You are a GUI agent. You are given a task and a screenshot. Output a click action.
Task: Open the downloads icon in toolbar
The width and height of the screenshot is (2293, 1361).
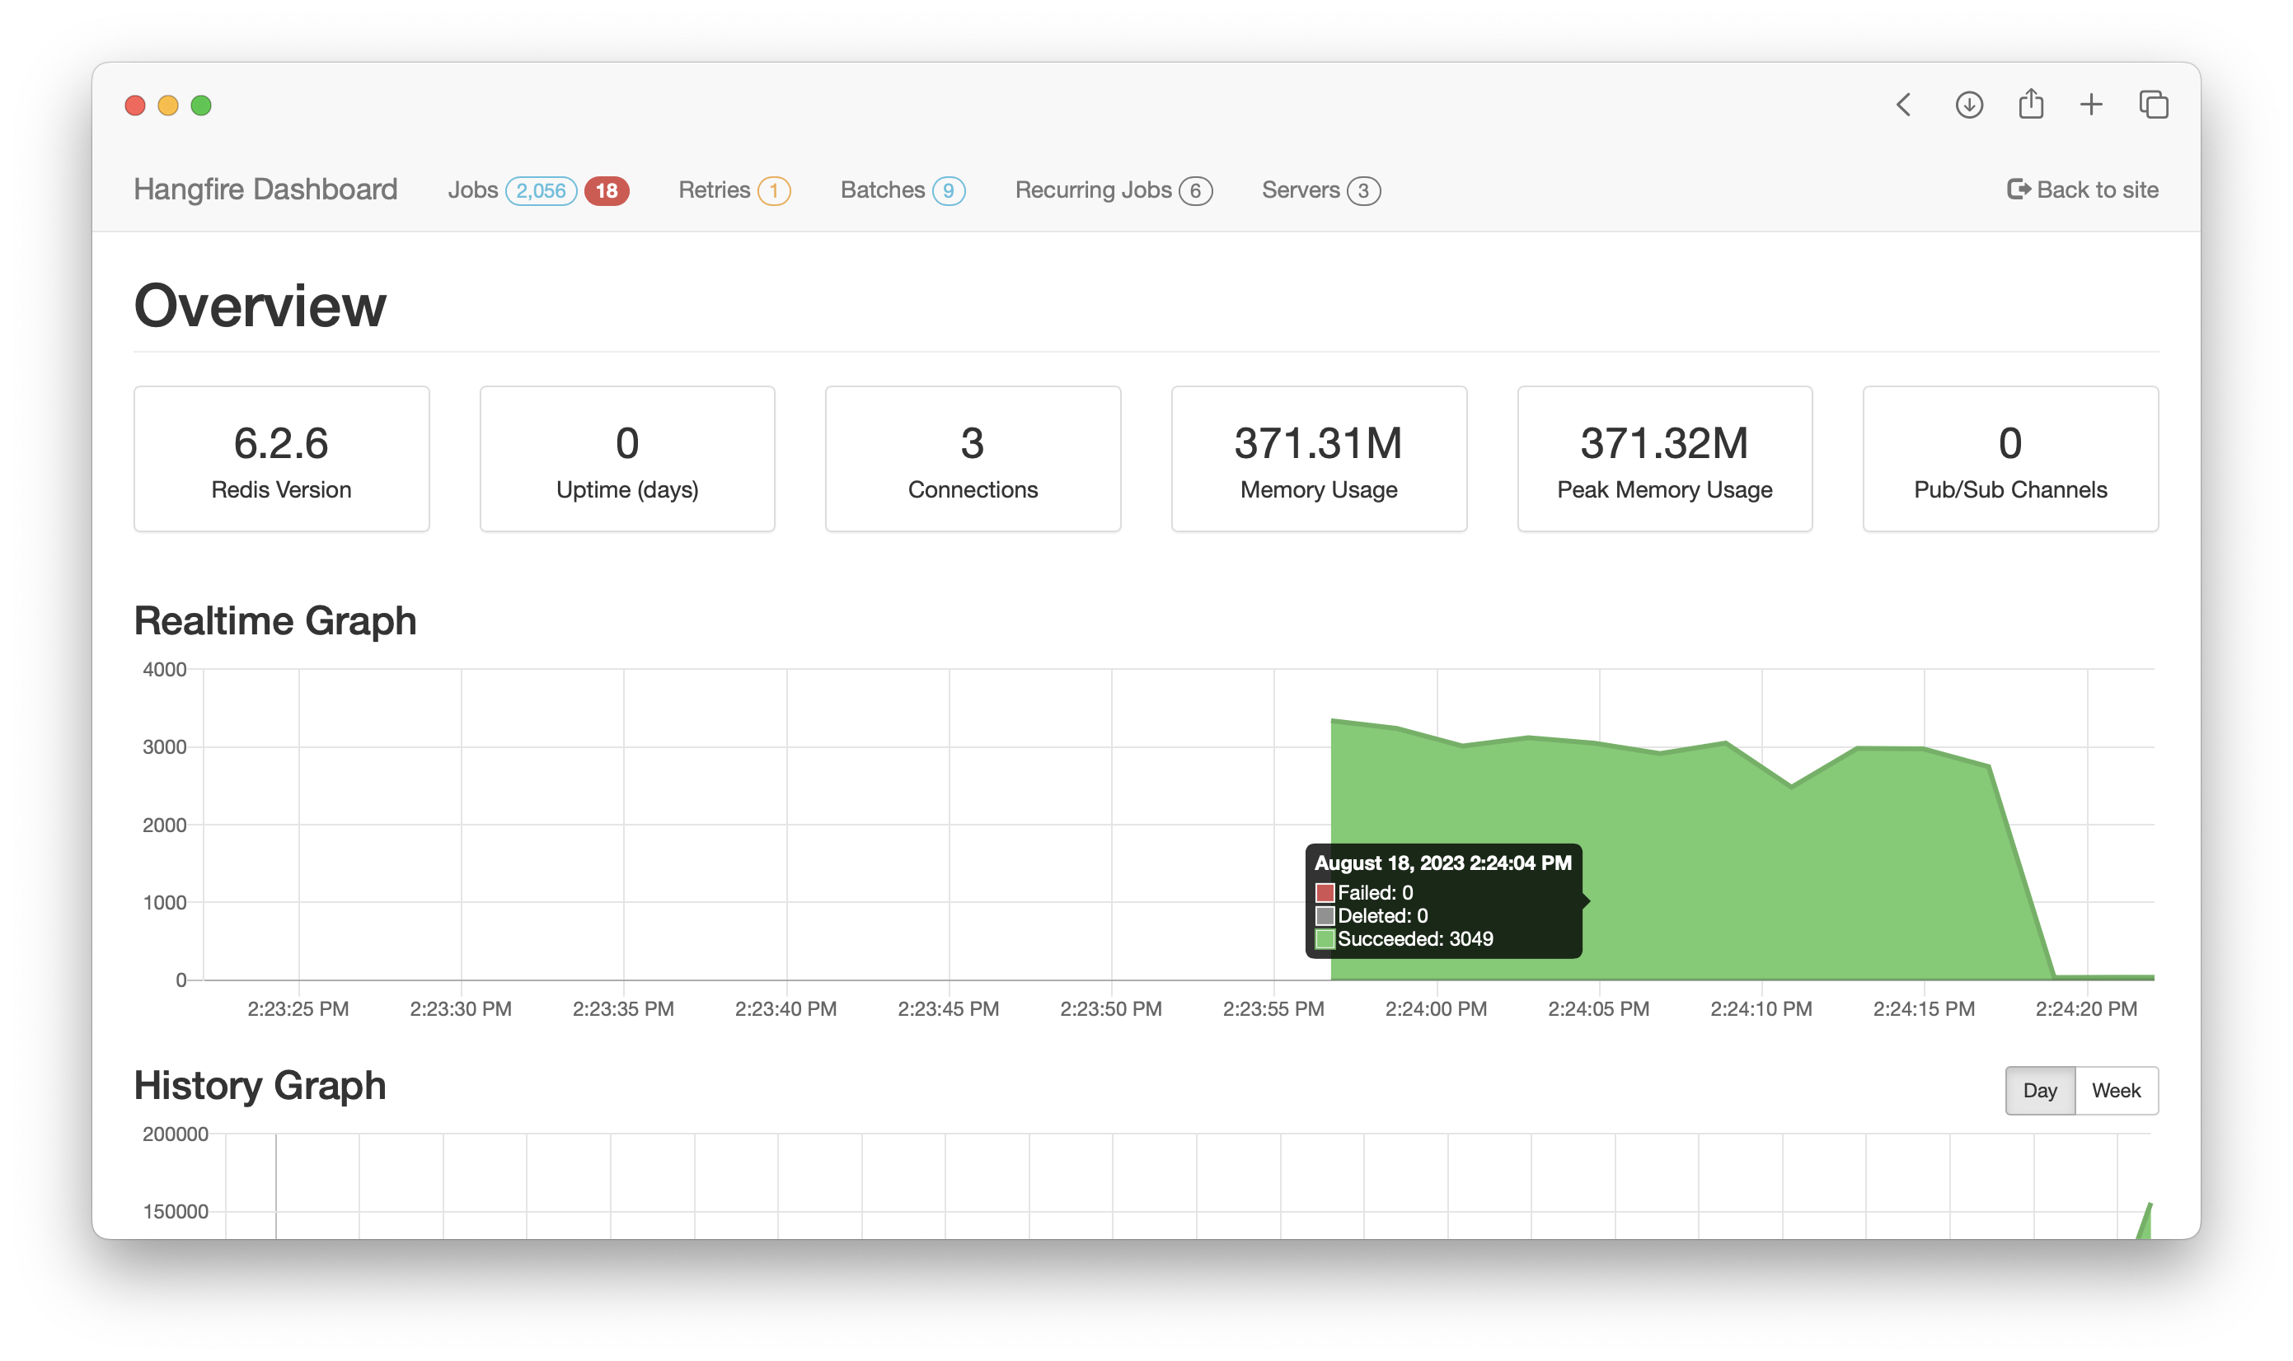pos(1968,105)
